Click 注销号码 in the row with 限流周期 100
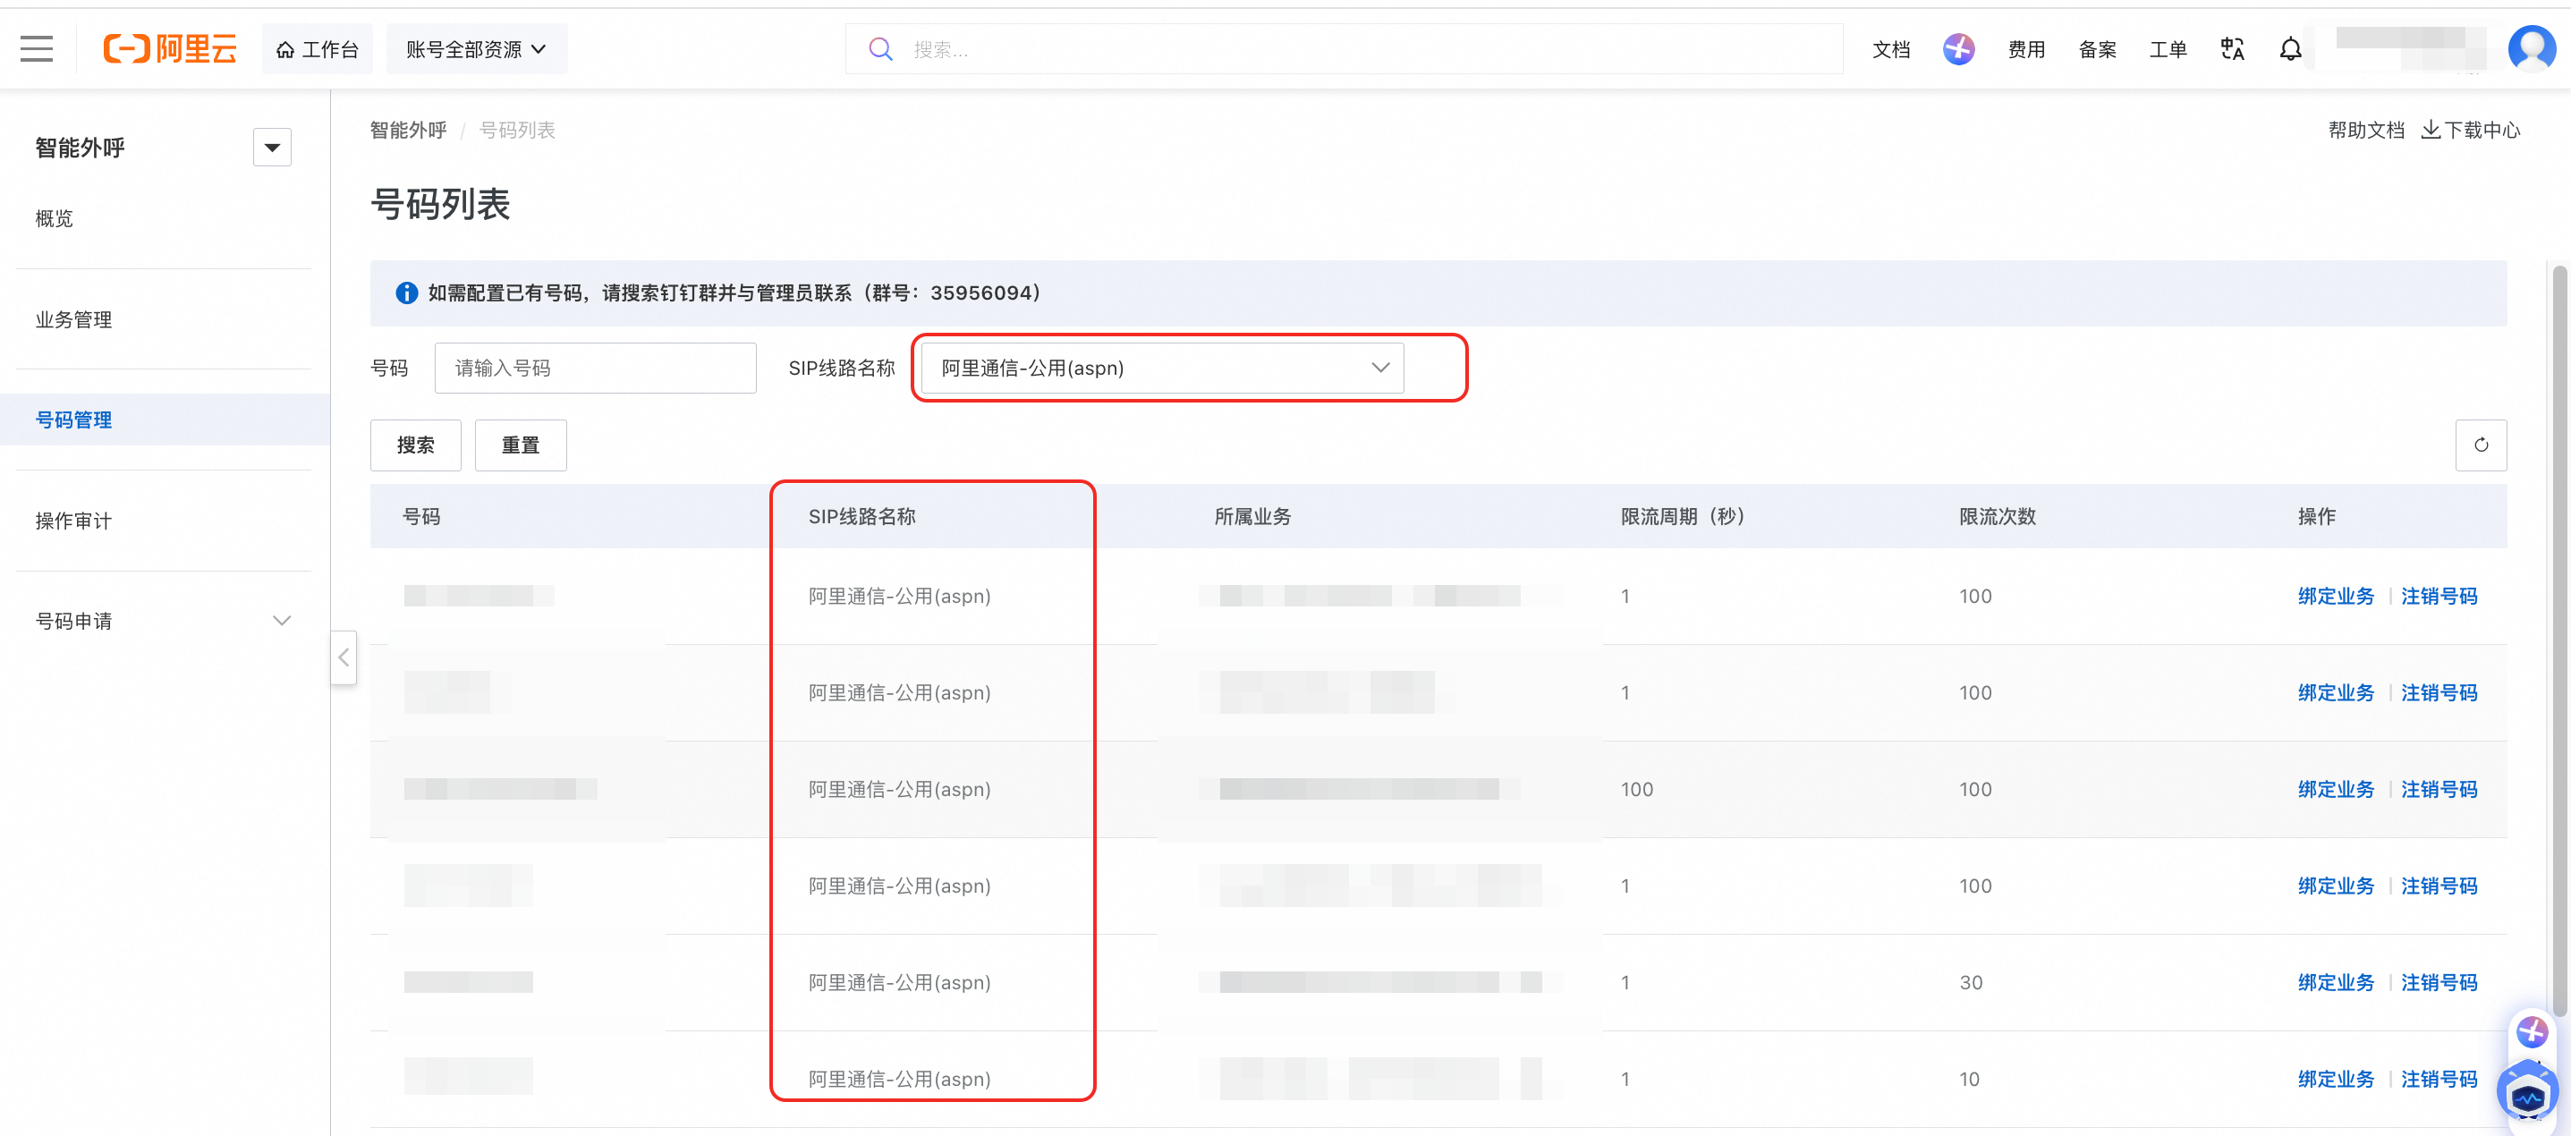2571x1136 pixels. point(2439,790)
